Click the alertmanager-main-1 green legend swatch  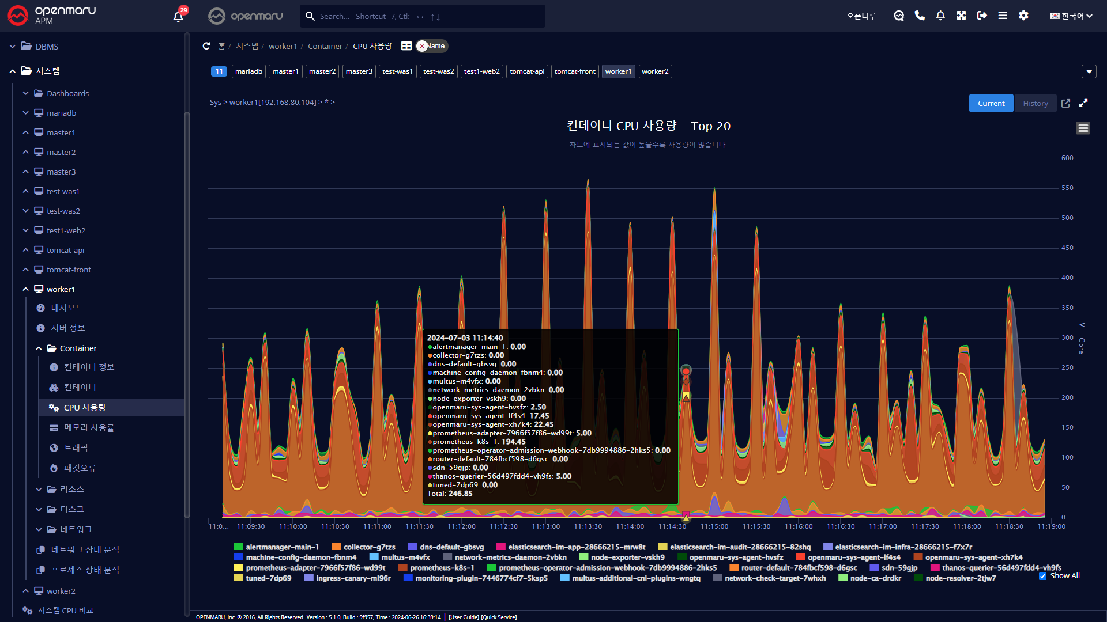[239, 547]
